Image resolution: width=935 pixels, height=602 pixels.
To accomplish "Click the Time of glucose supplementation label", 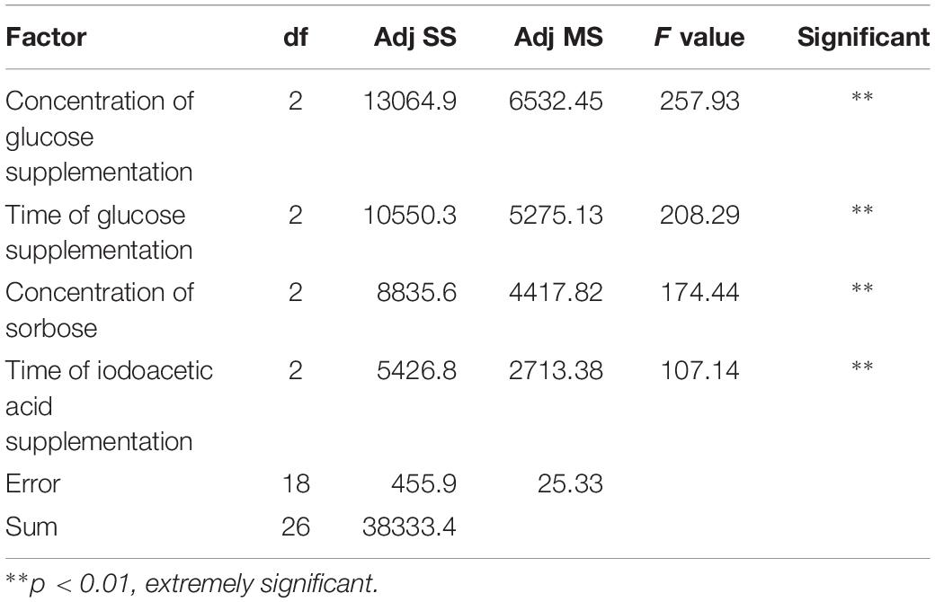I will [x=99, y=233].
